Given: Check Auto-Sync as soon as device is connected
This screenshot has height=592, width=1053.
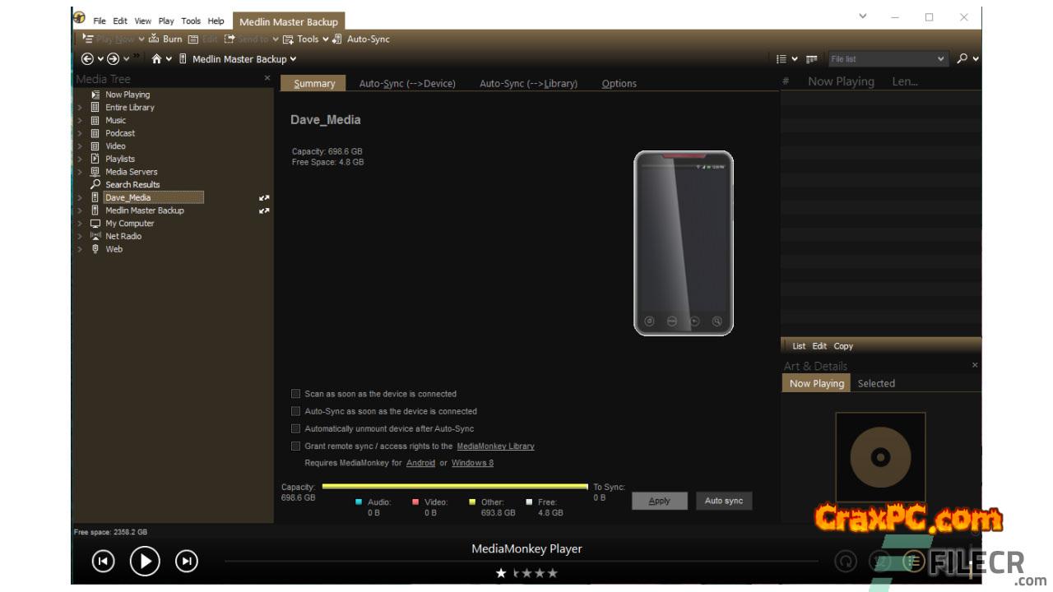Looking at the screenshot, I should point(296,411).
